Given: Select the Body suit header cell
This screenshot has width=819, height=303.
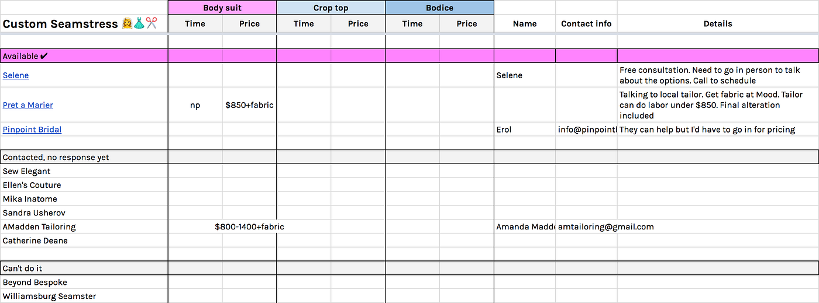Looking at the screenshot, I should (x=222, y=8).
